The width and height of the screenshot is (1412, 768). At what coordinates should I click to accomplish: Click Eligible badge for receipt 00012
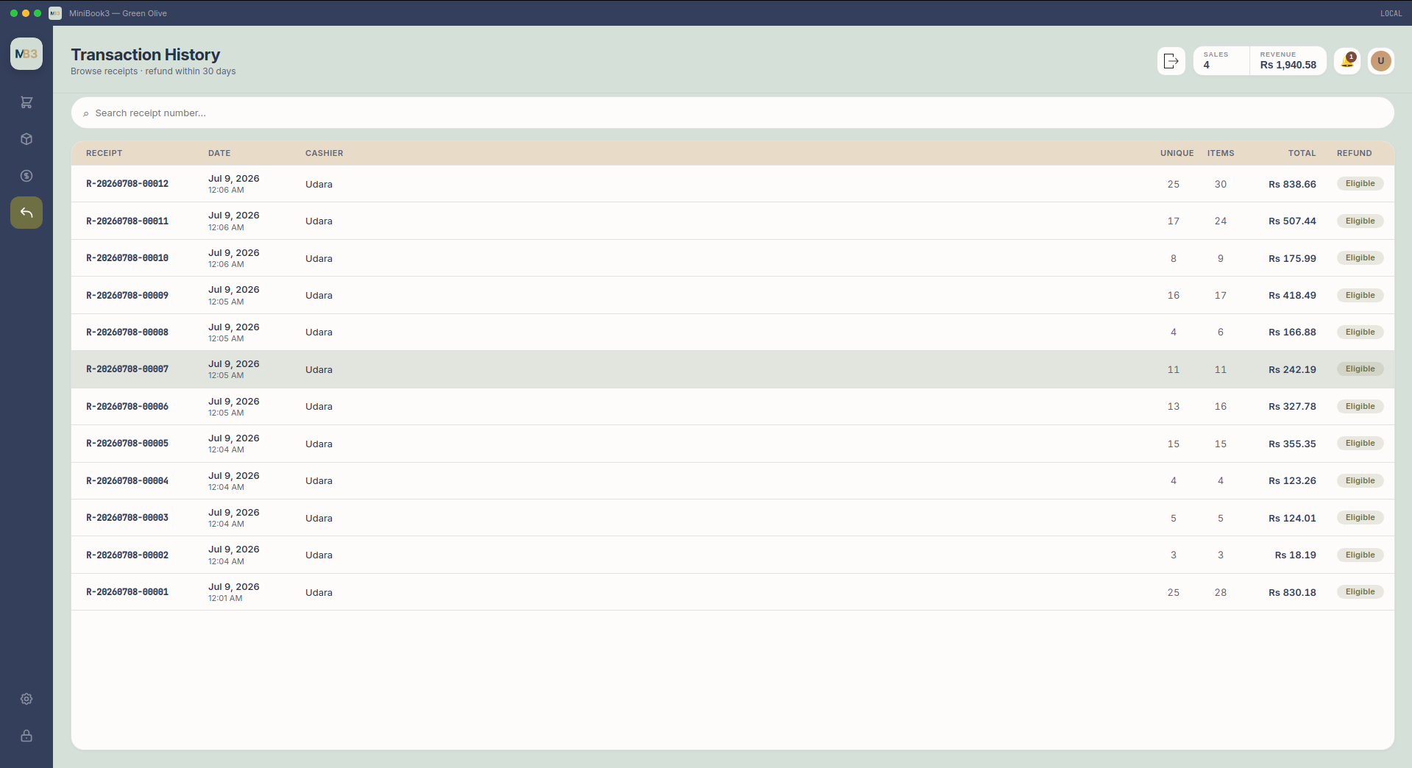click(x=1360, y=184)
